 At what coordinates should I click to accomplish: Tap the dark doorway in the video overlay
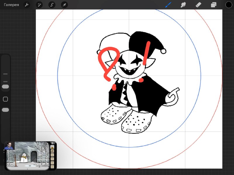click(x=34, y=157)
